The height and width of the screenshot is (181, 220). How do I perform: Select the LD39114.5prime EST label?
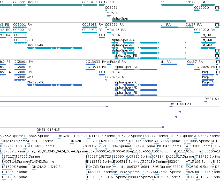[140, 141]
